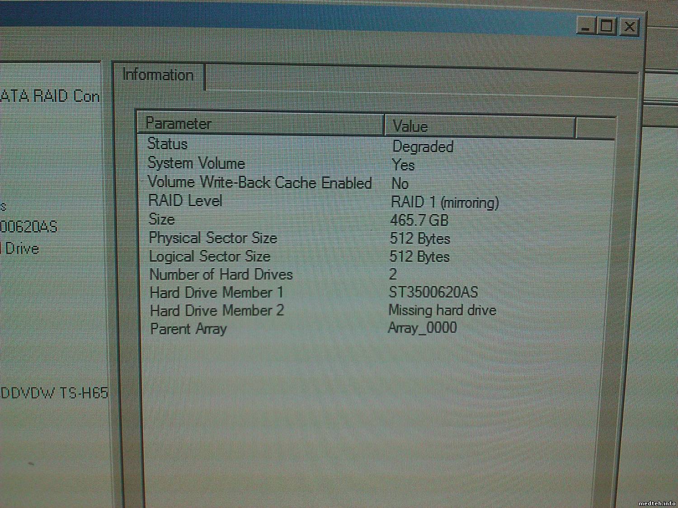Viewport: 678px width, 508px height.
Task: Select the Parent Array row
Action: pos(188,329)
